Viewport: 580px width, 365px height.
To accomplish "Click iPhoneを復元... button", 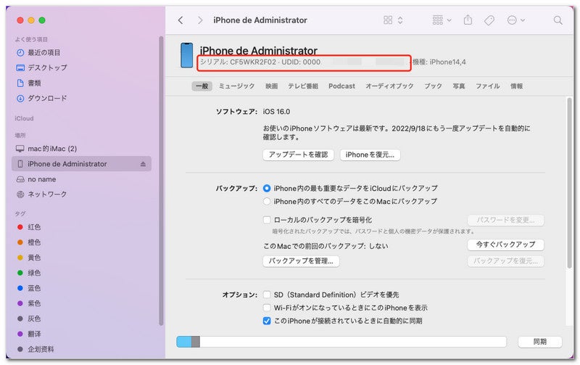I will [370, 155].
